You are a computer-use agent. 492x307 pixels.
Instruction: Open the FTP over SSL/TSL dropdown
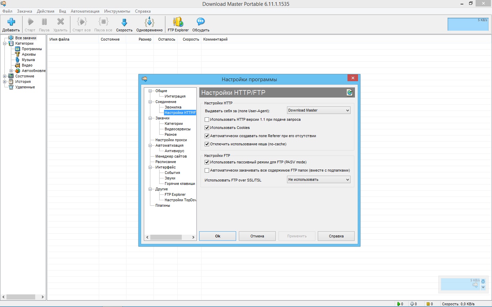point(319,179)
